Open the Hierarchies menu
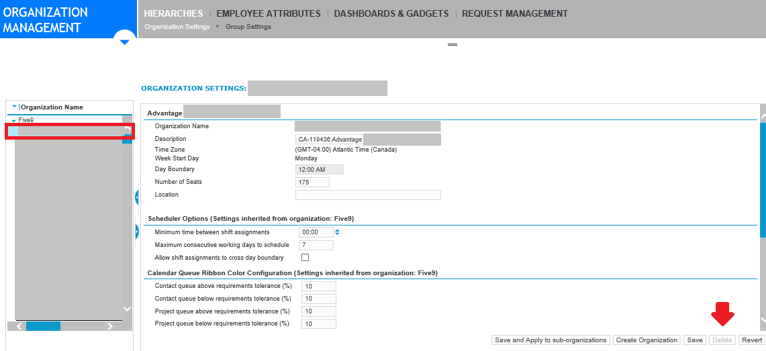Screen dimensions: 766x351 tap(173, 13)
